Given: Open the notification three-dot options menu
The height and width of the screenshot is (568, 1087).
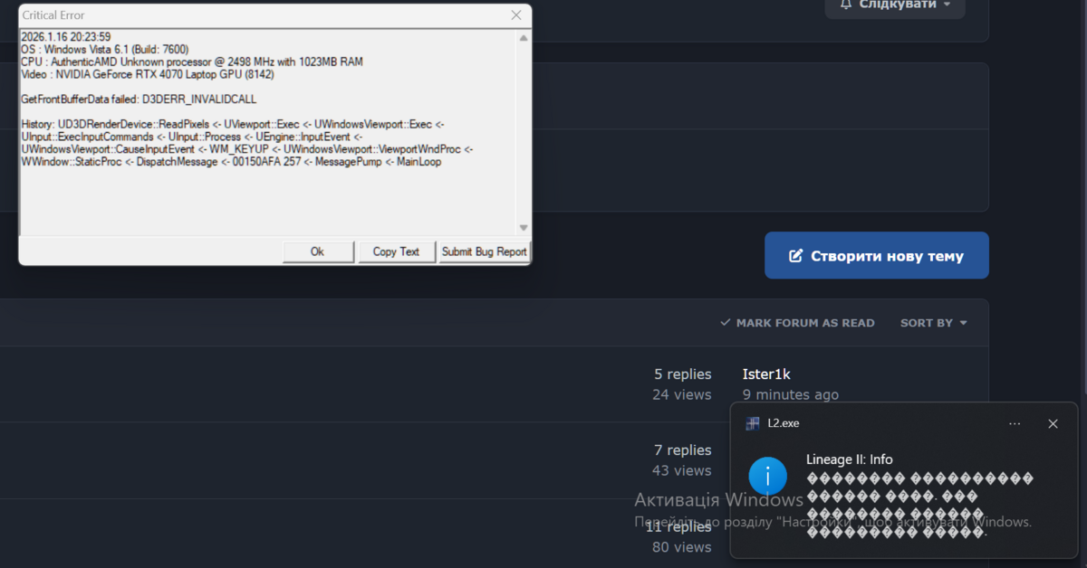Looking at the screenshot, I should tap(1015, 423).
